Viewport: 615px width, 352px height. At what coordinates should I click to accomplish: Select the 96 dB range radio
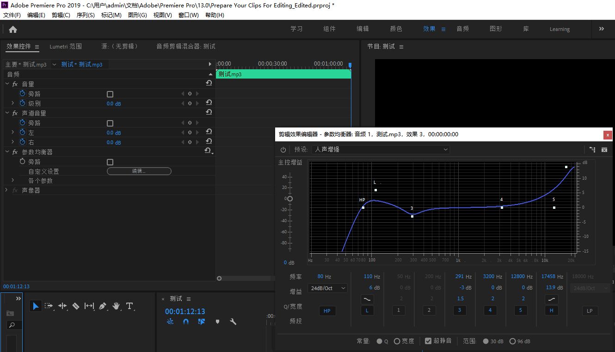(512, 341)
